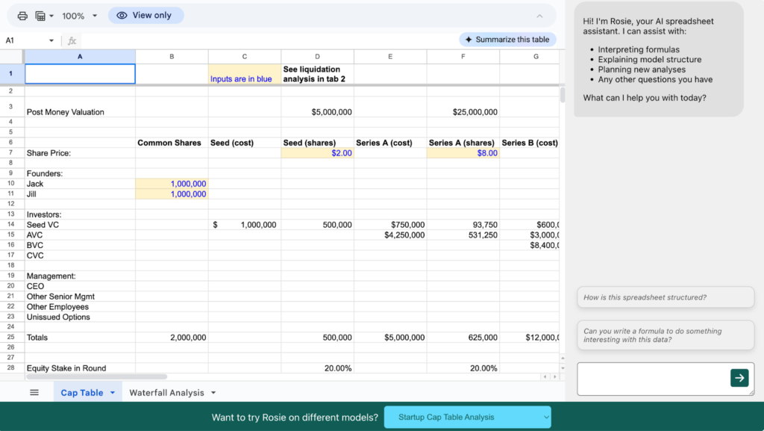The height and width of the screenshot is (431, 764).
Task: Select the column D header
Action: [317, 57]
